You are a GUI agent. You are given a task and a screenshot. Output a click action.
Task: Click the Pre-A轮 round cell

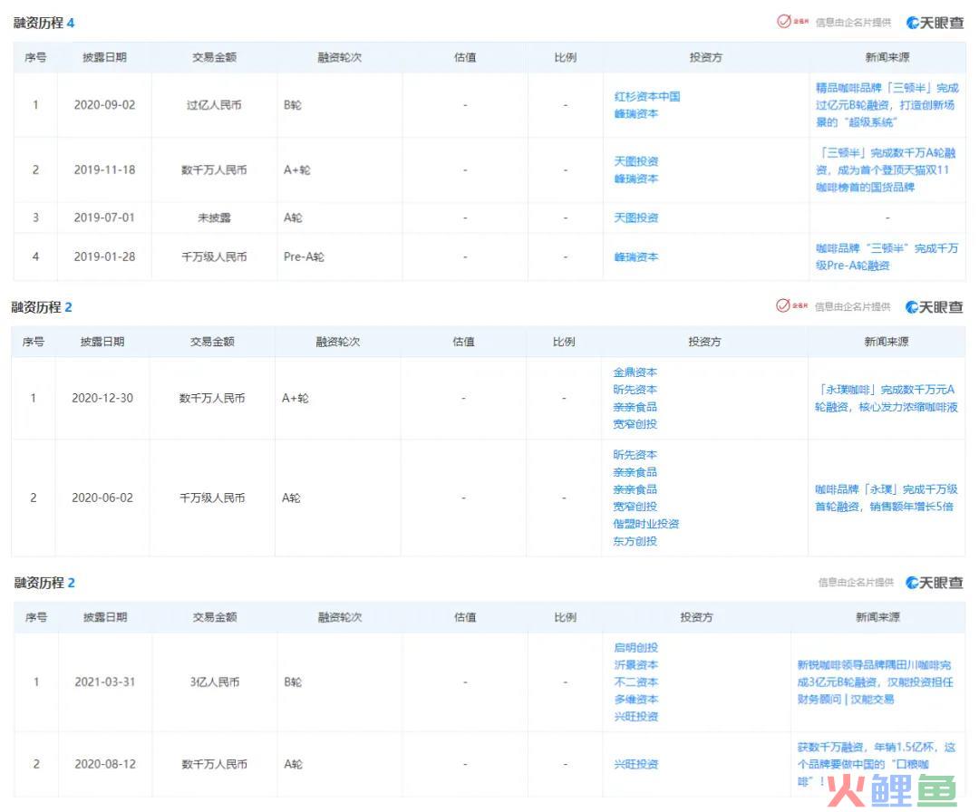304,256
